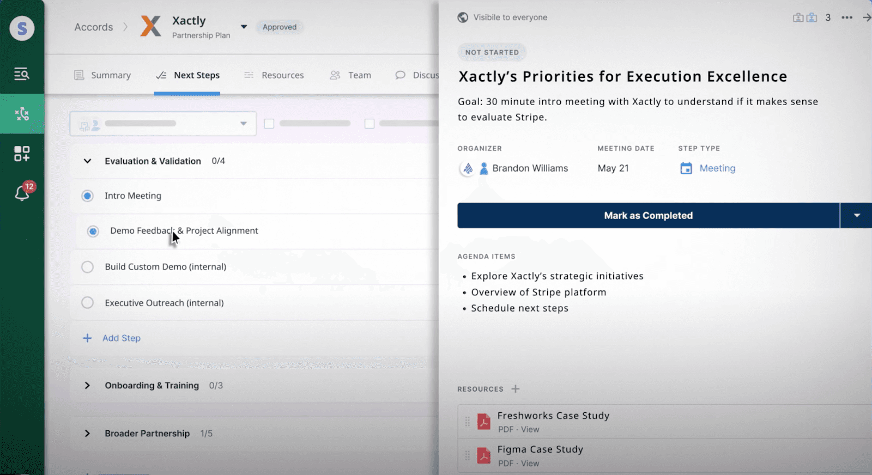Screen dimensions: 872x475
Task: Open the Intro Meeting step
Action: pos(133,196)
